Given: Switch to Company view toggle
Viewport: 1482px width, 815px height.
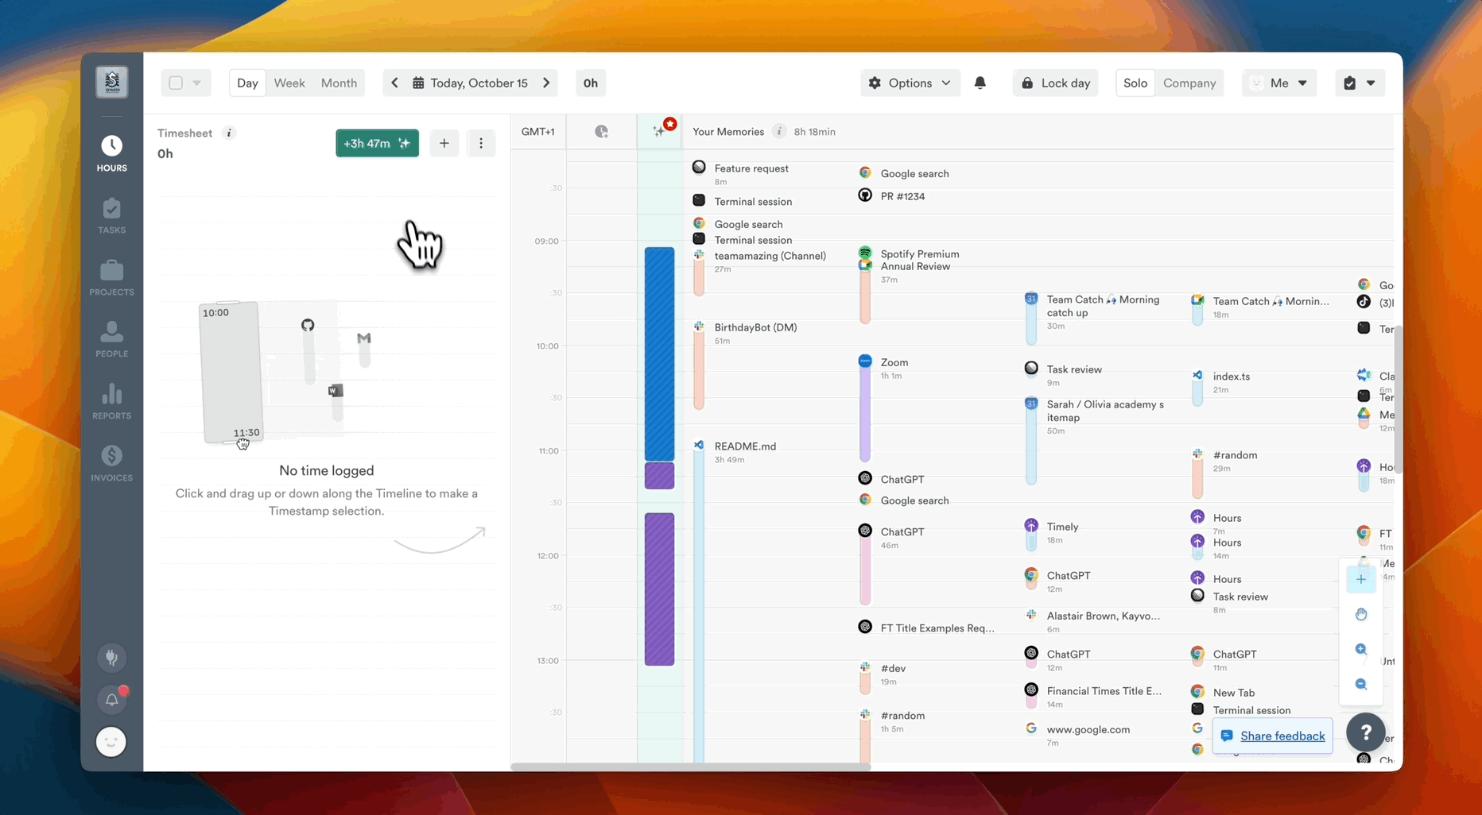Looking at the screenshot, I should [x=1189, y=83].
